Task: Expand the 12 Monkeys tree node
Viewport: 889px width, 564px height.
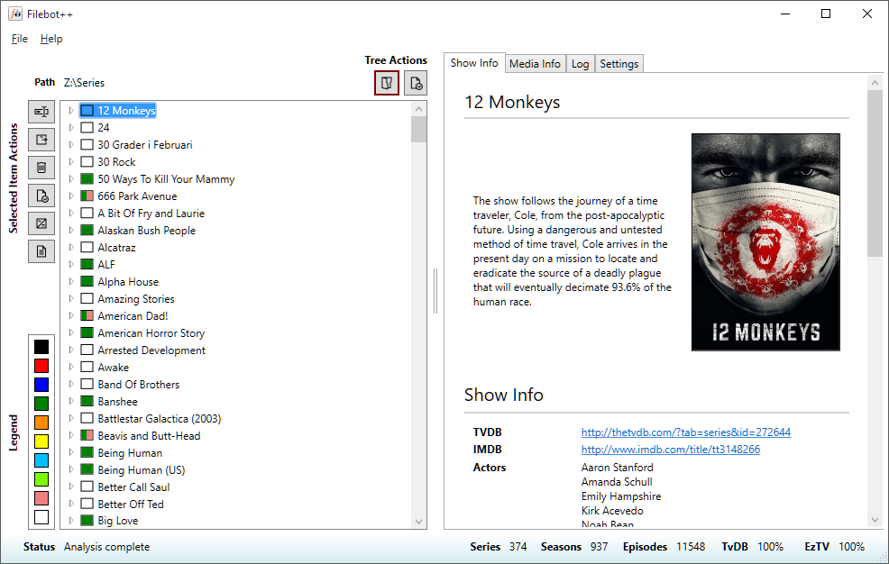Action: pyautogui.click(x=71, y=111)
